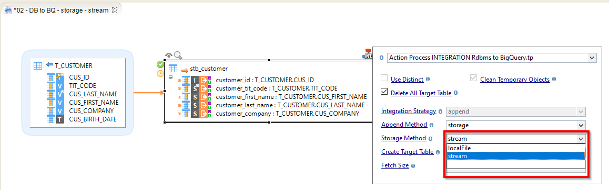
Task: Click the T datatype icon of CUS_BIRTH_DATE
Action: 60,120
